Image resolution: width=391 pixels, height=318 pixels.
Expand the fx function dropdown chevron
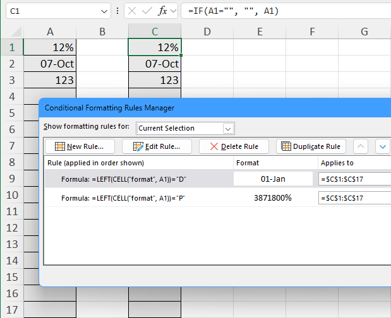click(x=173, y=11)
